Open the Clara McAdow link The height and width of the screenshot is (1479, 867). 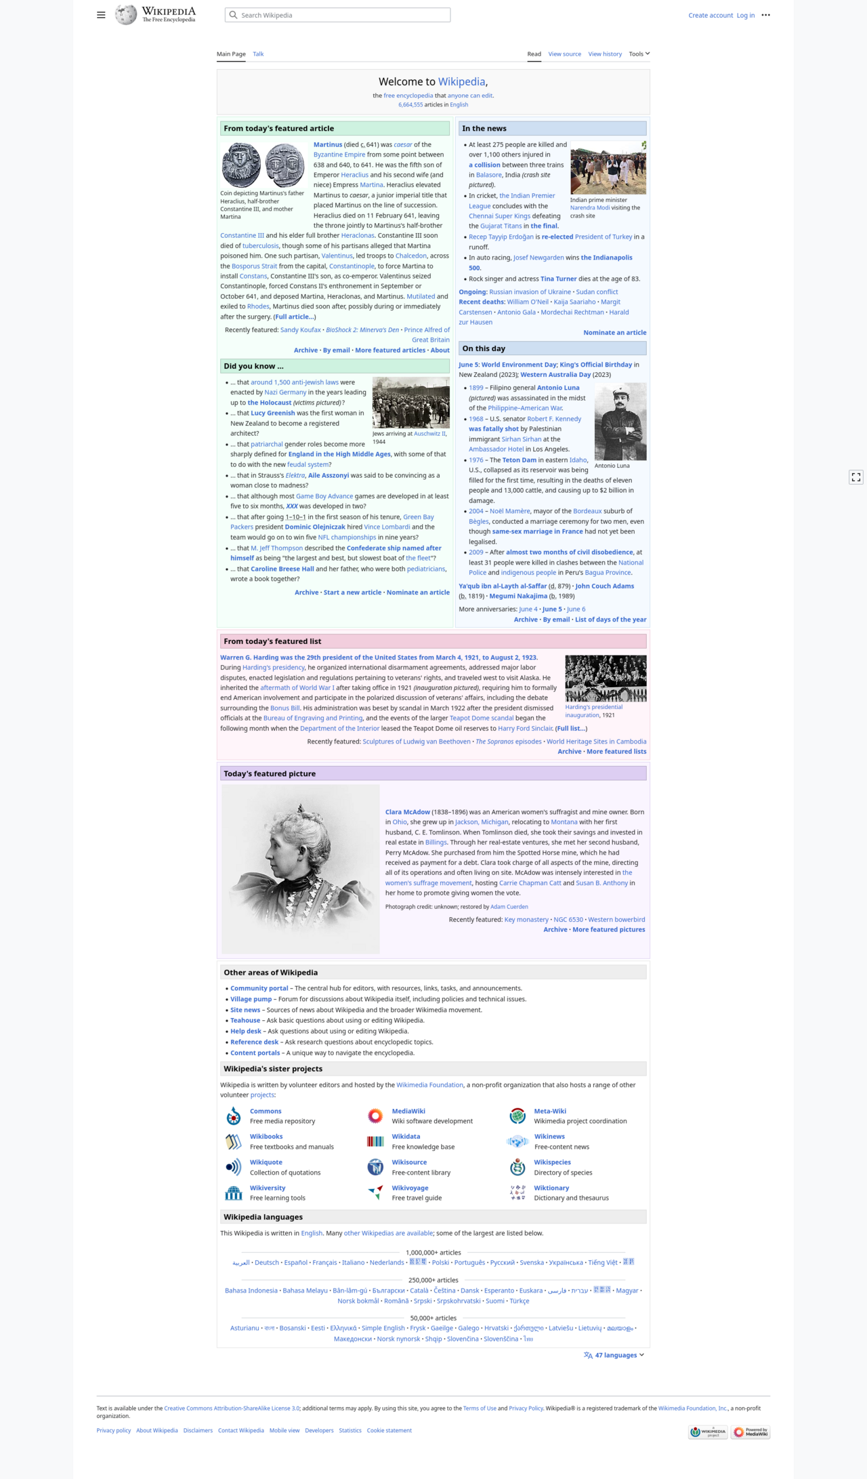point(408,811)
